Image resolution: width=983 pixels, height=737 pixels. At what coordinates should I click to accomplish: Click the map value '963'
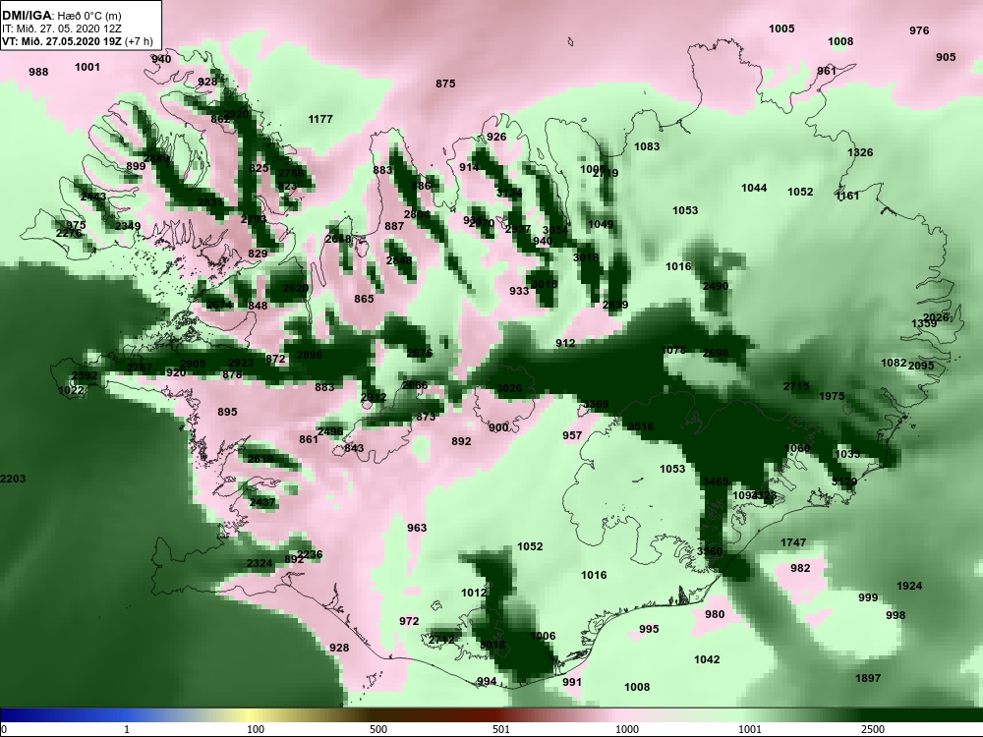tap(417, 528)
